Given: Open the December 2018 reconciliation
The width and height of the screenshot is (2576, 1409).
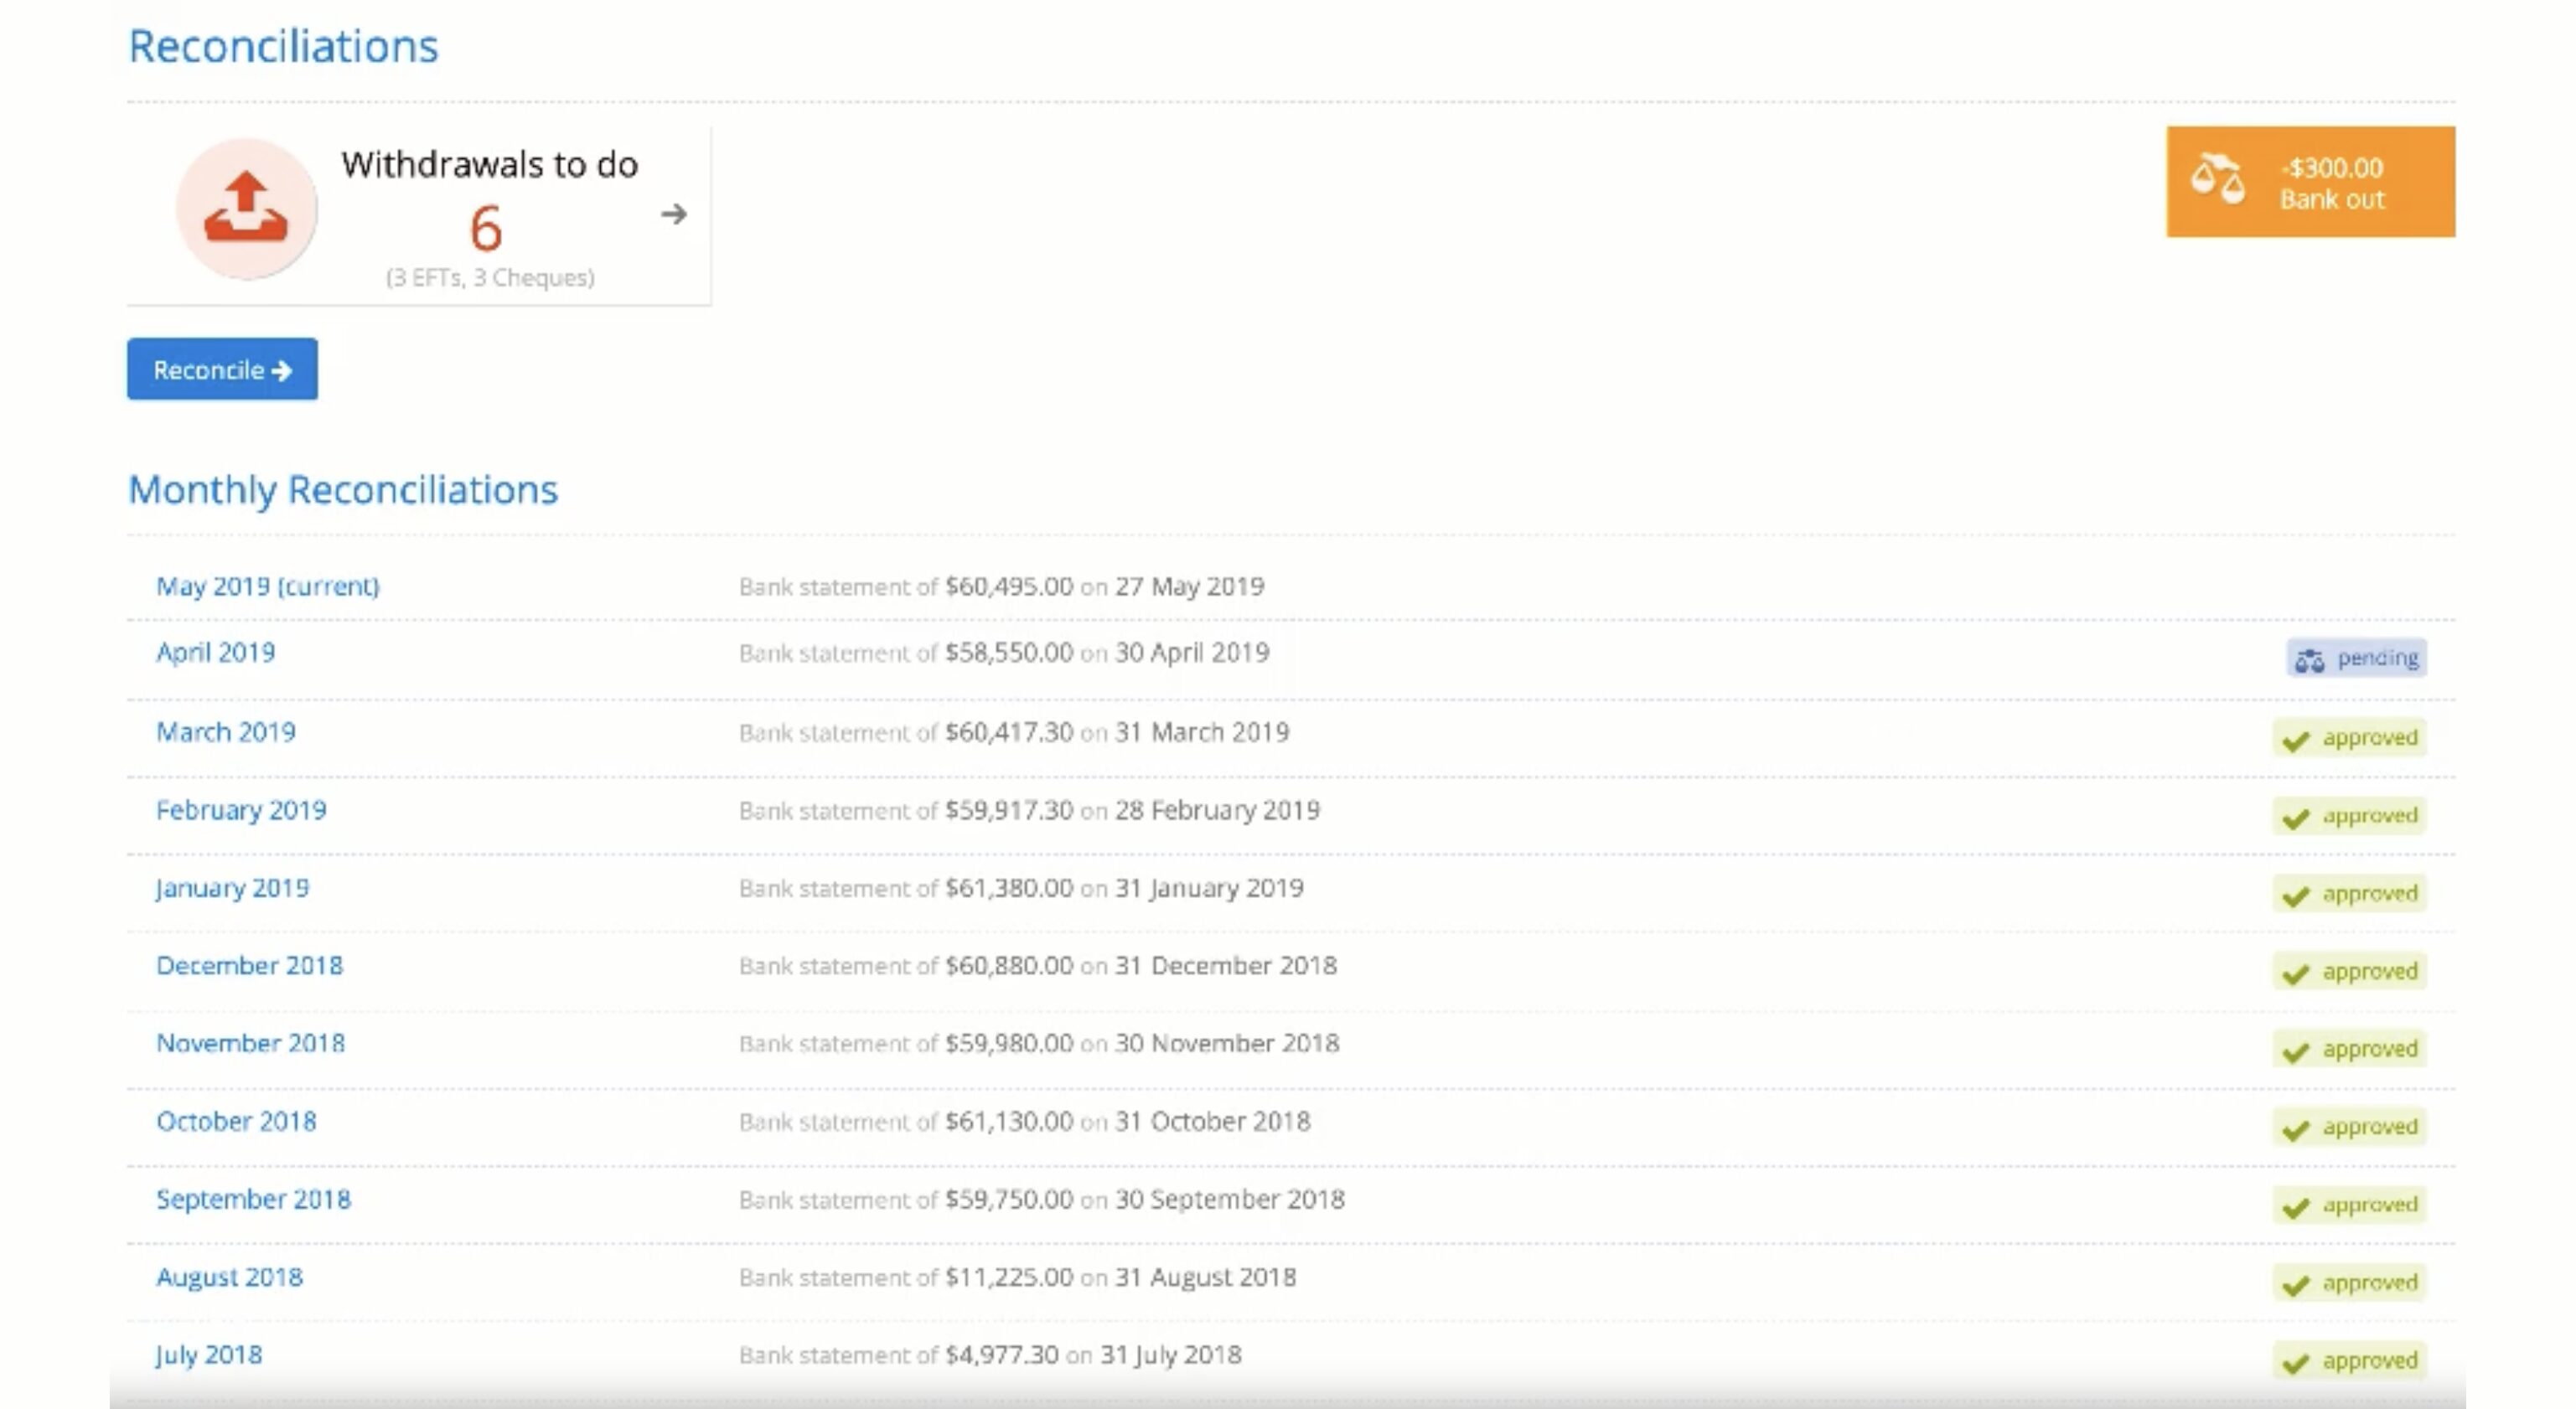Looking at the screenshot, I should click(x=249, y=965).
